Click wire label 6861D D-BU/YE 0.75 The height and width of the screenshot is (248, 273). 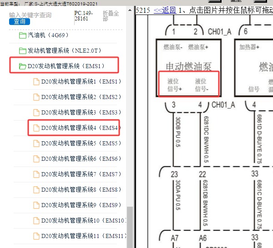coord(259,139)
